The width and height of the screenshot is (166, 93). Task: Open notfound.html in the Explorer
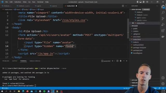click(x=138, y=45)
